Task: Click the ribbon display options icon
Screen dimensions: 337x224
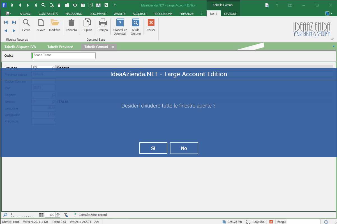Action: click(x=290, y=5)
